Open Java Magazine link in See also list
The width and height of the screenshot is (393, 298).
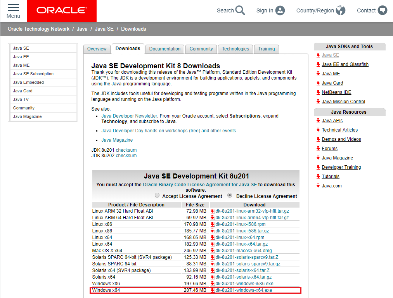[x=117, y=140]
